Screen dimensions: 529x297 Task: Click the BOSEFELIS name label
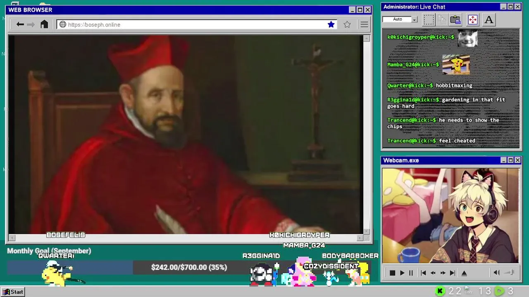point(66,235)
